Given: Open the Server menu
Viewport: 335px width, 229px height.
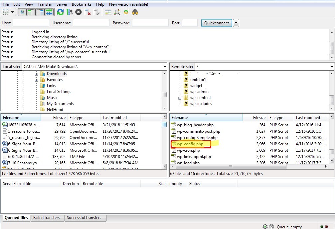Looking at the screenshot, I should 62,4.
